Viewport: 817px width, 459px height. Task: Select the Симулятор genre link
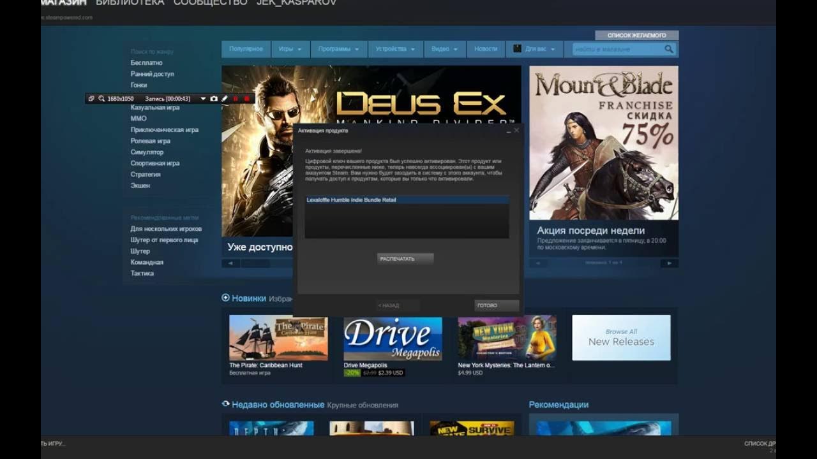147,152
